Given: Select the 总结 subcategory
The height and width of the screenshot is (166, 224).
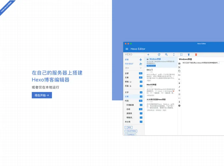Looking at the screenshot, I should [134, 109].
